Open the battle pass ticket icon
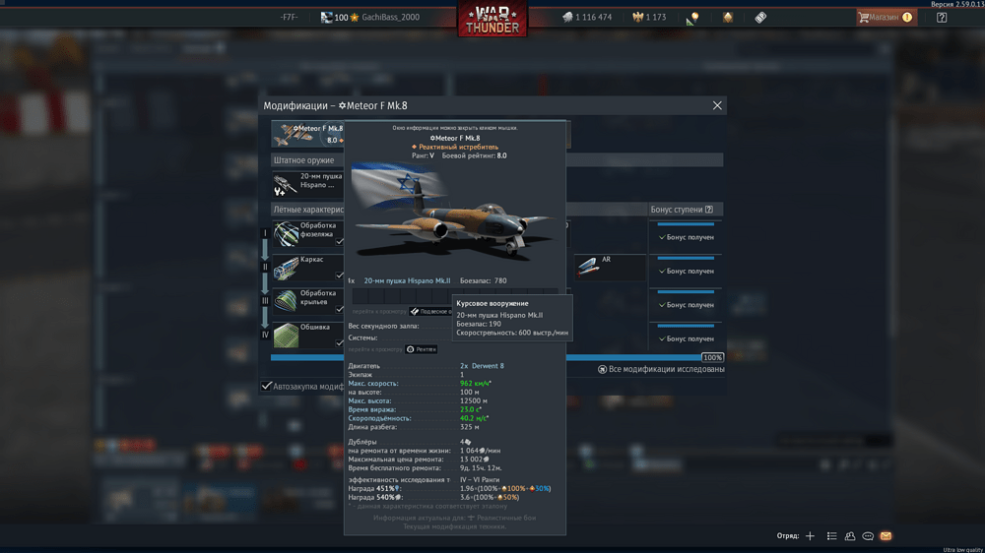985x553 pixels. pos(760,18)
